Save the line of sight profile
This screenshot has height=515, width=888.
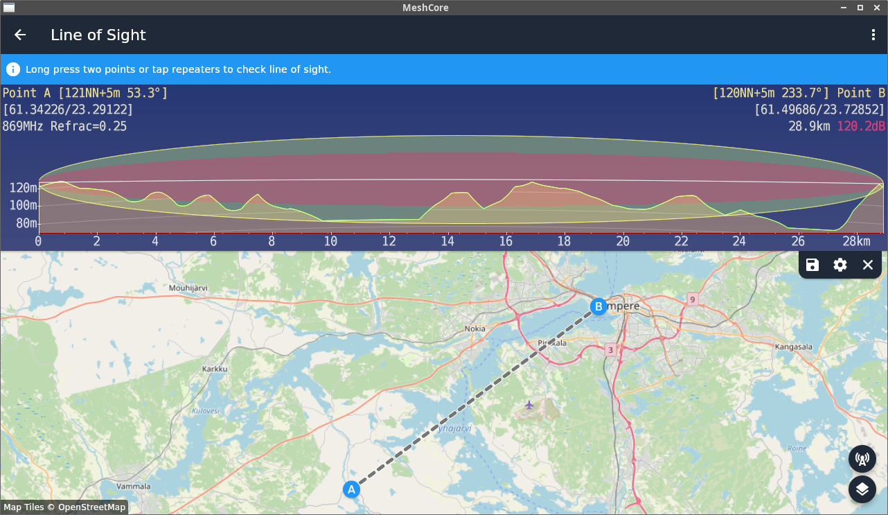pos(812,265)
